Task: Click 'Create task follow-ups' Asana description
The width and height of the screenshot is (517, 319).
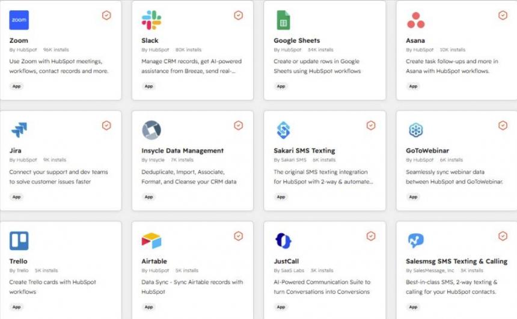Action: pyautogui.click(x=452, y=66)
